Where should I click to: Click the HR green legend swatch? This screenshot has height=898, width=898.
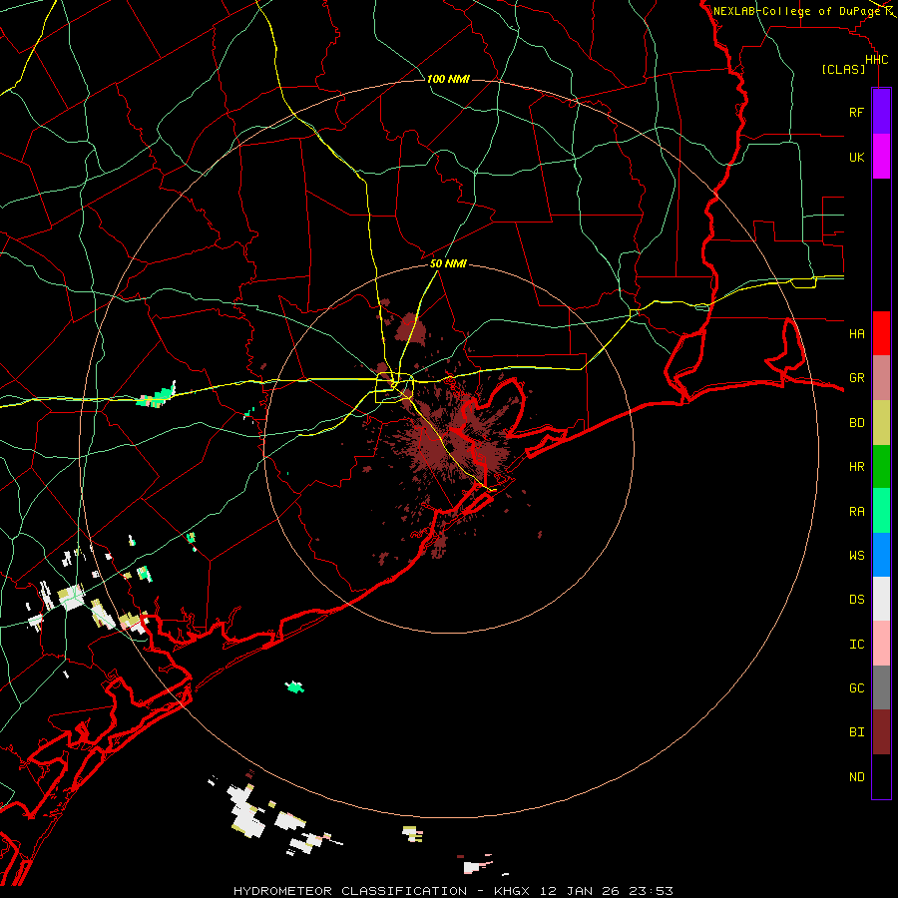coord(881,467)
